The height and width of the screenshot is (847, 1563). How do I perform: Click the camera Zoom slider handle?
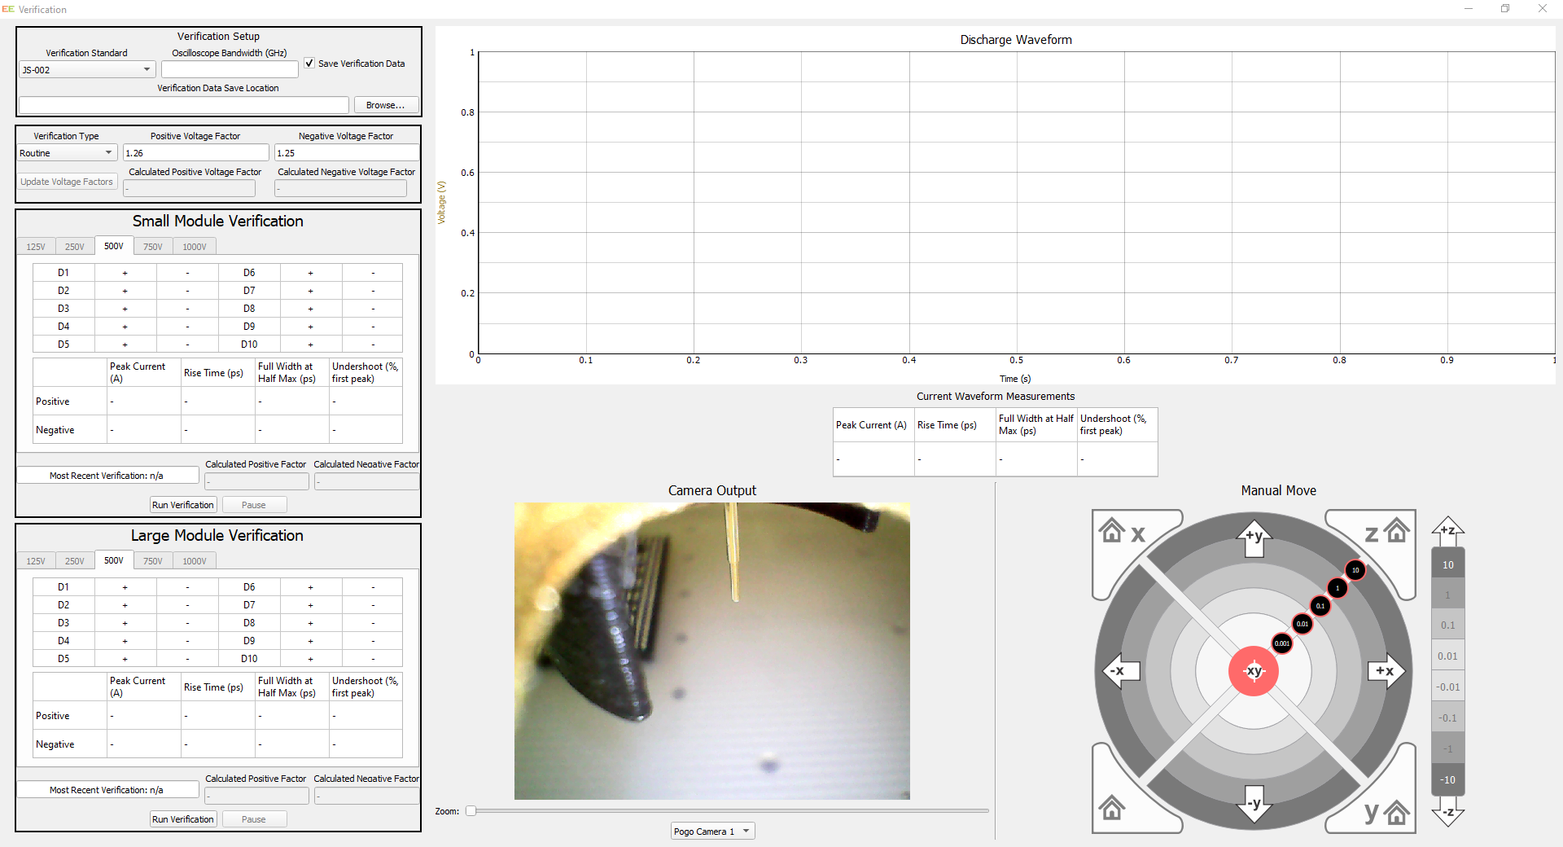tap(471, 811)
